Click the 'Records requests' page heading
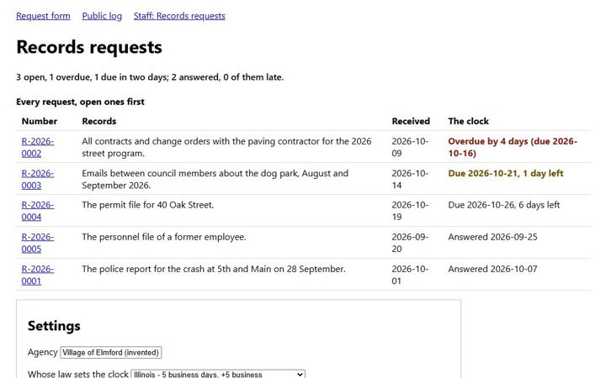This screenshot has width=606, height=378. pyautogui.click(x=89, y=47)
